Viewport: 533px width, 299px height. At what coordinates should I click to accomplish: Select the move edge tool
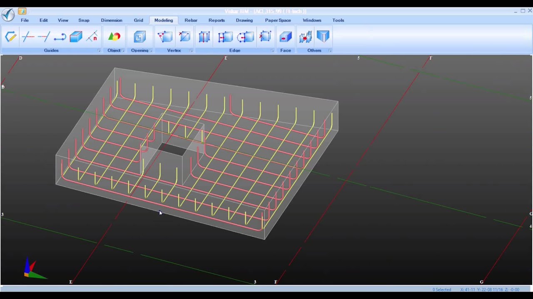[225, 37]
